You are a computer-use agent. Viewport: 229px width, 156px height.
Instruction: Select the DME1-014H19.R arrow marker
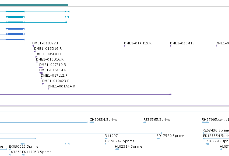125,46
